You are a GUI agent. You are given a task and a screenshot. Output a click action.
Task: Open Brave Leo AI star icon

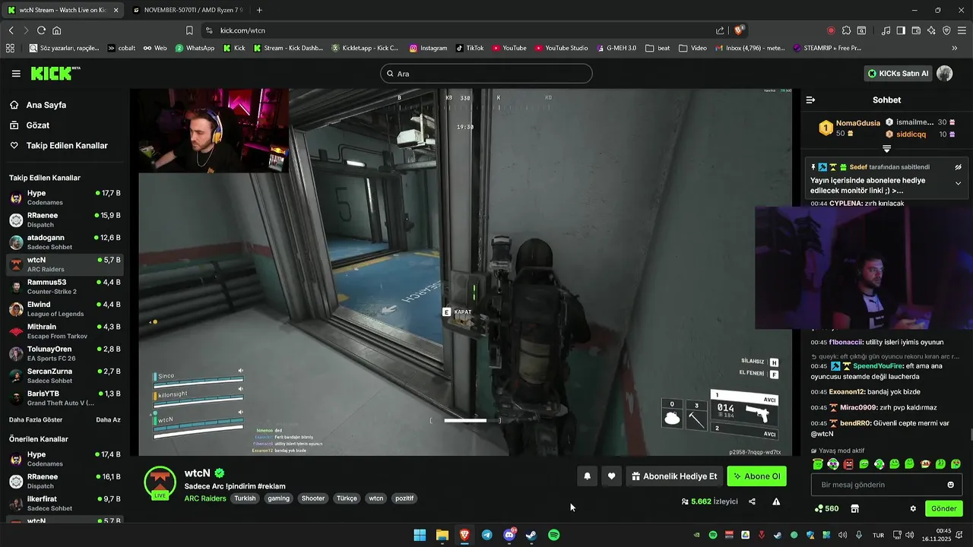point(931,30)
